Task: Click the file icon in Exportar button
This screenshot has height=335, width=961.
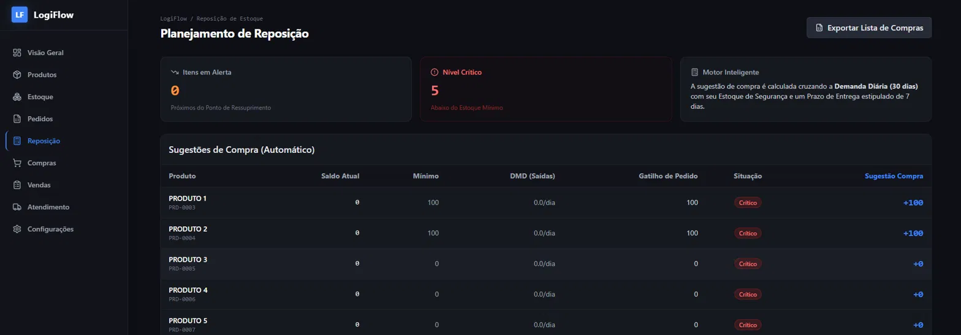Action: pos(819,28)
